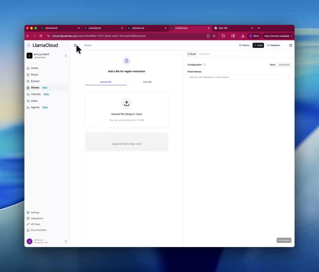
Task: Switch to the first LlamaCloud browser tab
Action: pos(60,28)
